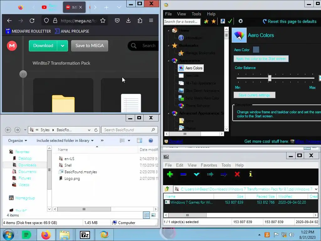Click the 7-Zip Delete red X icon
Screen dimensions: 321x241
237,174
